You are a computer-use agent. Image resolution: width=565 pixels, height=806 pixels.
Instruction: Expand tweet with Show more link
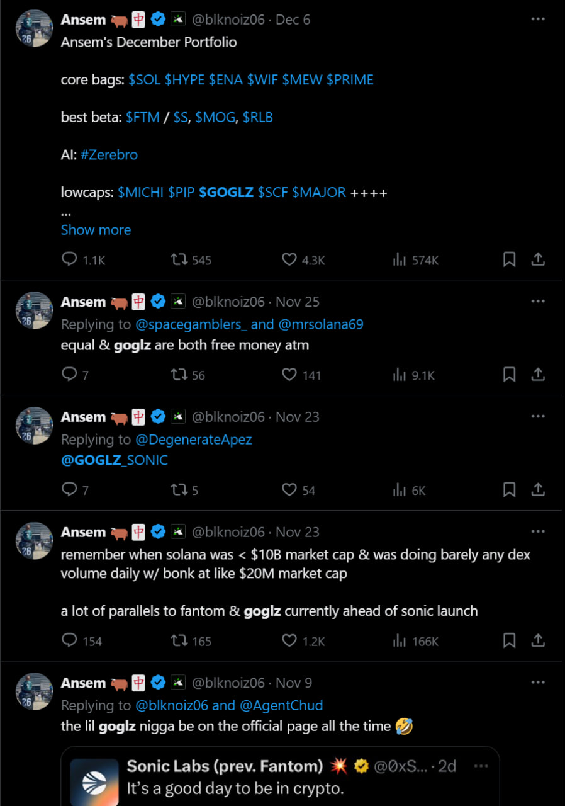96,230
